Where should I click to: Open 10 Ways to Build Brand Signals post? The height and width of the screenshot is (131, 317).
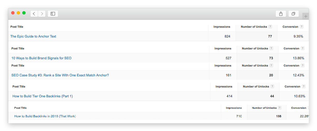pyautogui.click(x=41, y=58)
